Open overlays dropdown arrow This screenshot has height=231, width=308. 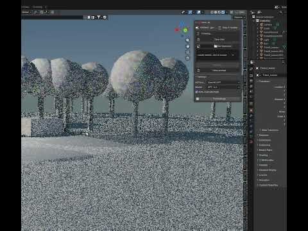pos(202,12)
